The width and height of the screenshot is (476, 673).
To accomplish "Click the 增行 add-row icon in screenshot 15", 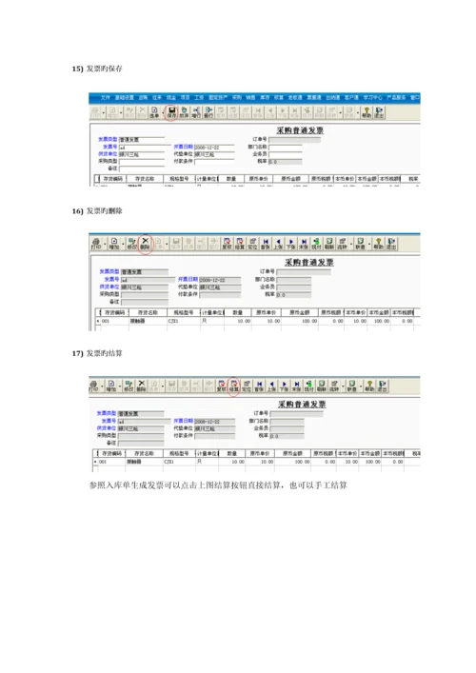I will pos(196,113).
